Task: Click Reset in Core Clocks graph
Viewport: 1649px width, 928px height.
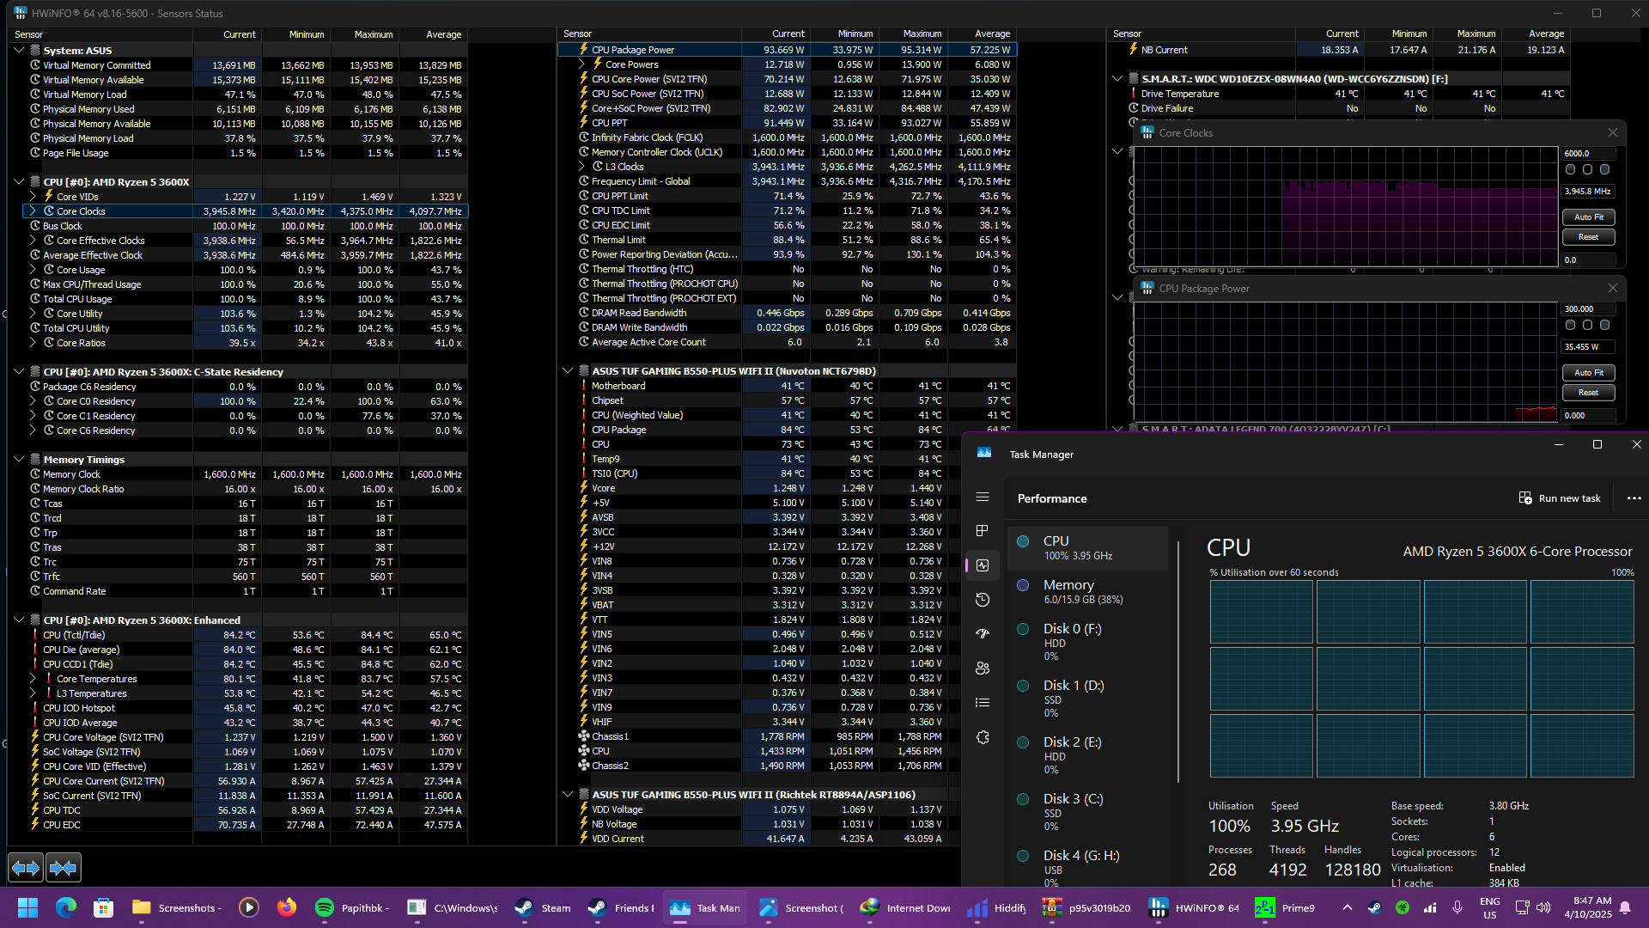Action: coord(1588,237)
